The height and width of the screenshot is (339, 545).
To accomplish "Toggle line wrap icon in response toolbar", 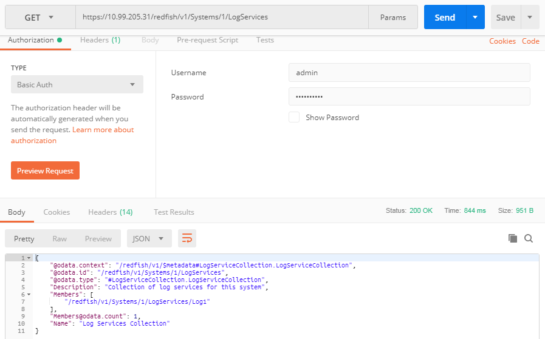I will point(187,238).
